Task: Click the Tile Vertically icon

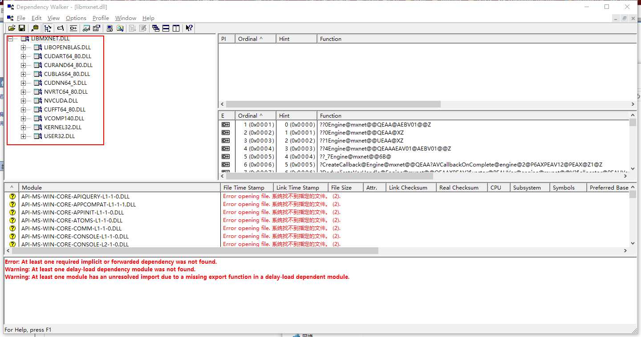Action: 176,28
